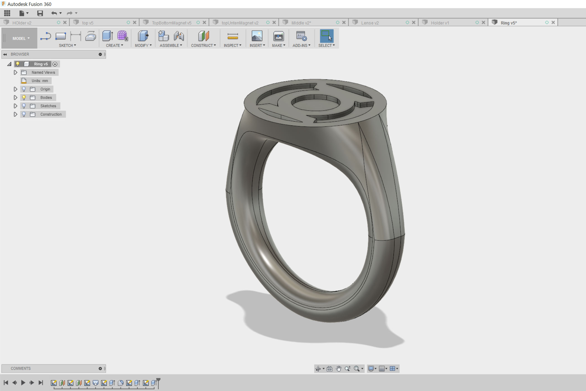Image resolution: width=586 pixels, height=391 pixels.
Task: Select the Fillet tool icon
Action: click(91, 36)
